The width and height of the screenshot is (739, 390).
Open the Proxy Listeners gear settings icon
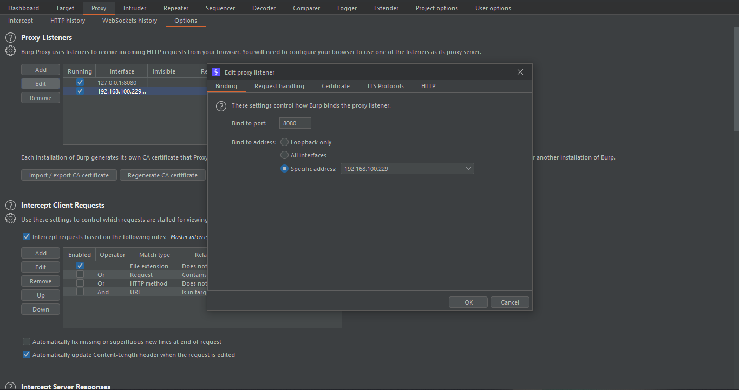(10, 51)
